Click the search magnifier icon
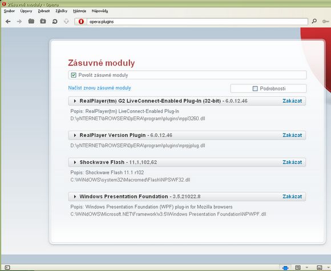The image size is (331, 271). [314, 21]
